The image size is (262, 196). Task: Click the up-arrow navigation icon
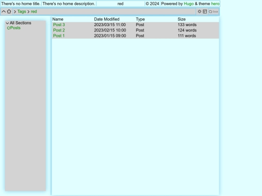pos(4,12)
